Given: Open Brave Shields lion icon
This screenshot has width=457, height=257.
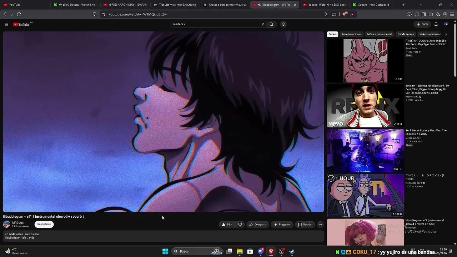Looking at the screenshot, I should tap(344, 14).
